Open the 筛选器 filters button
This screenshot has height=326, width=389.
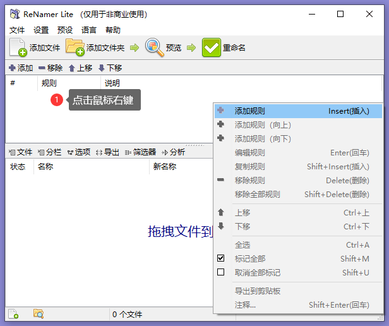click(x=141, y=152)
